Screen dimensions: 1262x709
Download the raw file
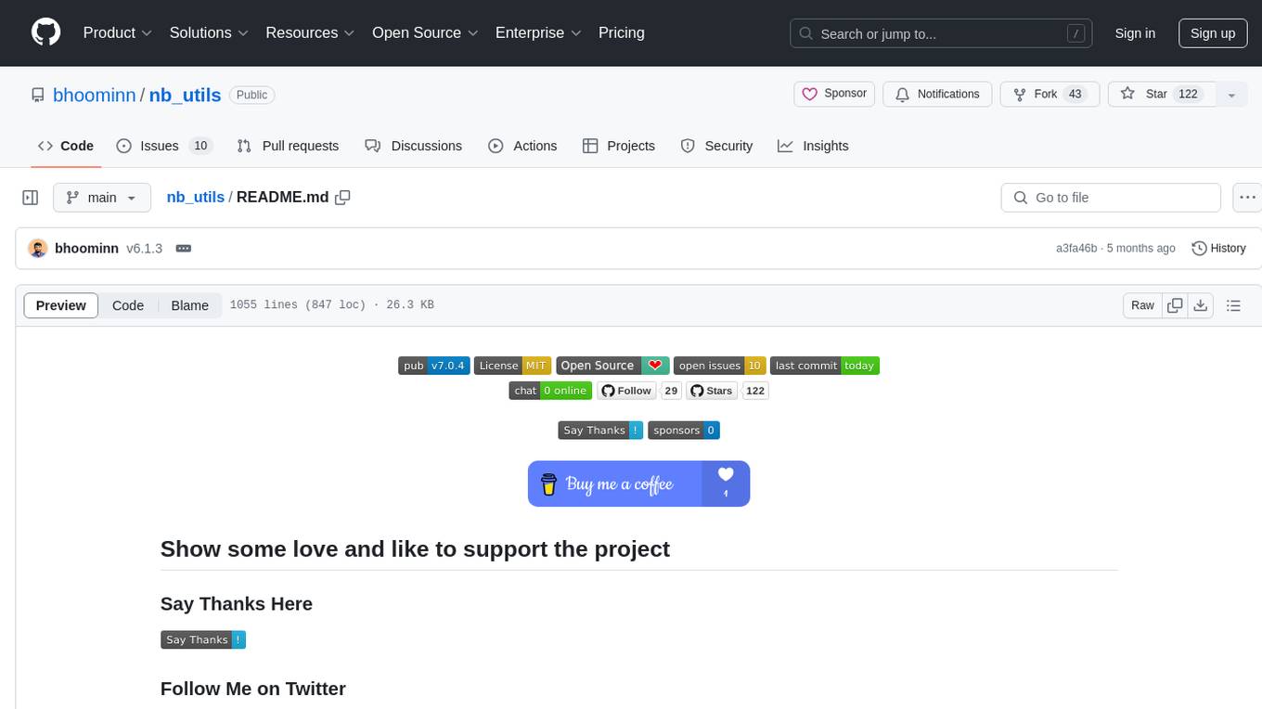(x=1200, y=305)
